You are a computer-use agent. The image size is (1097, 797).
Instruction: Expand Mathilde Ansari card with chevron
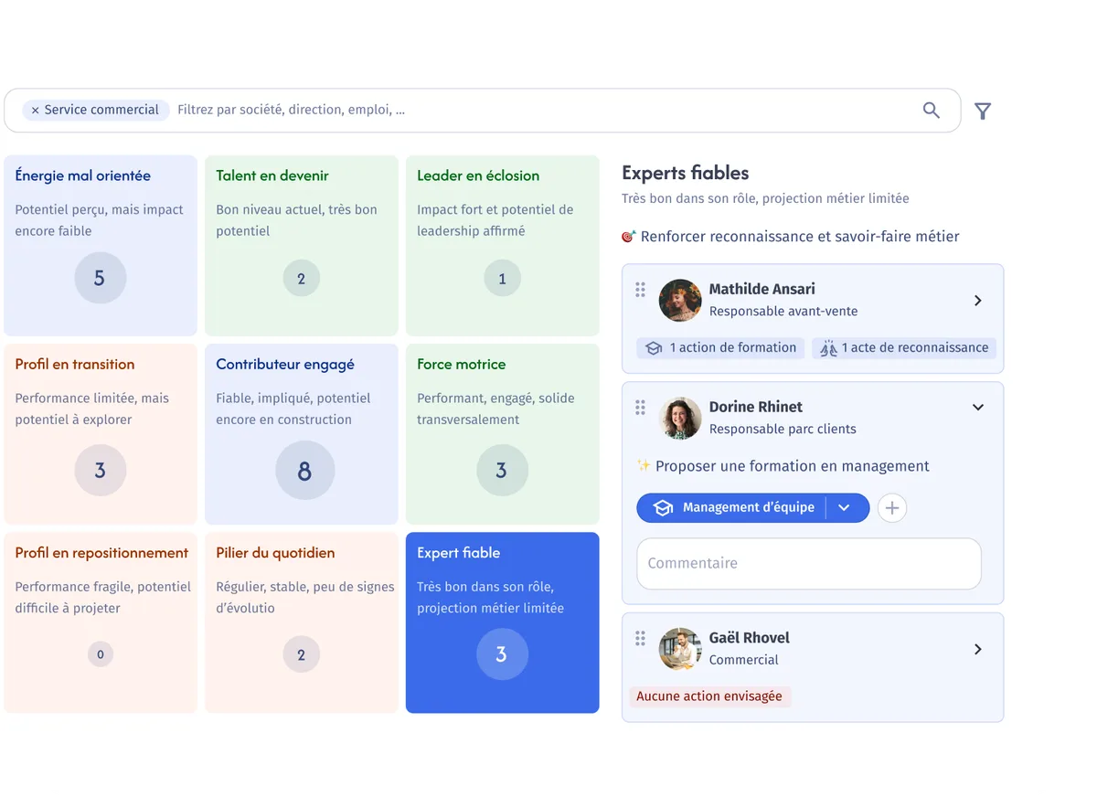(977, 301)
